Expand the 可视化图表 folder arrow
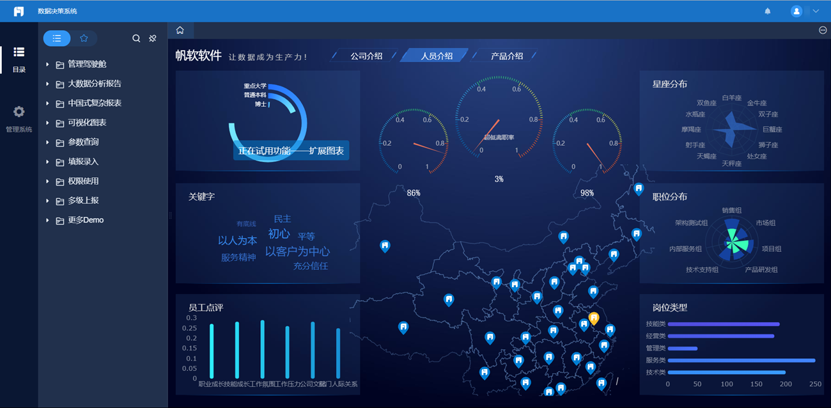Screen dimensions: 831x408 click(47, 123)
